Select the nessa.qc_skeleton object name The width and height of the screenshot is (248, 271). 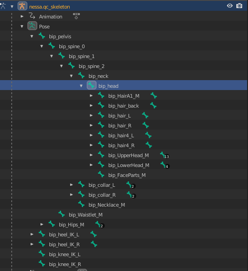tap(49, 7)
